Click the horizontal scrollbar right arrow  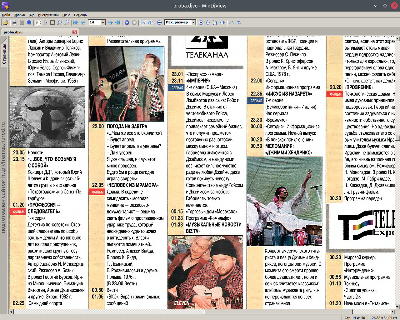point(392,312)
